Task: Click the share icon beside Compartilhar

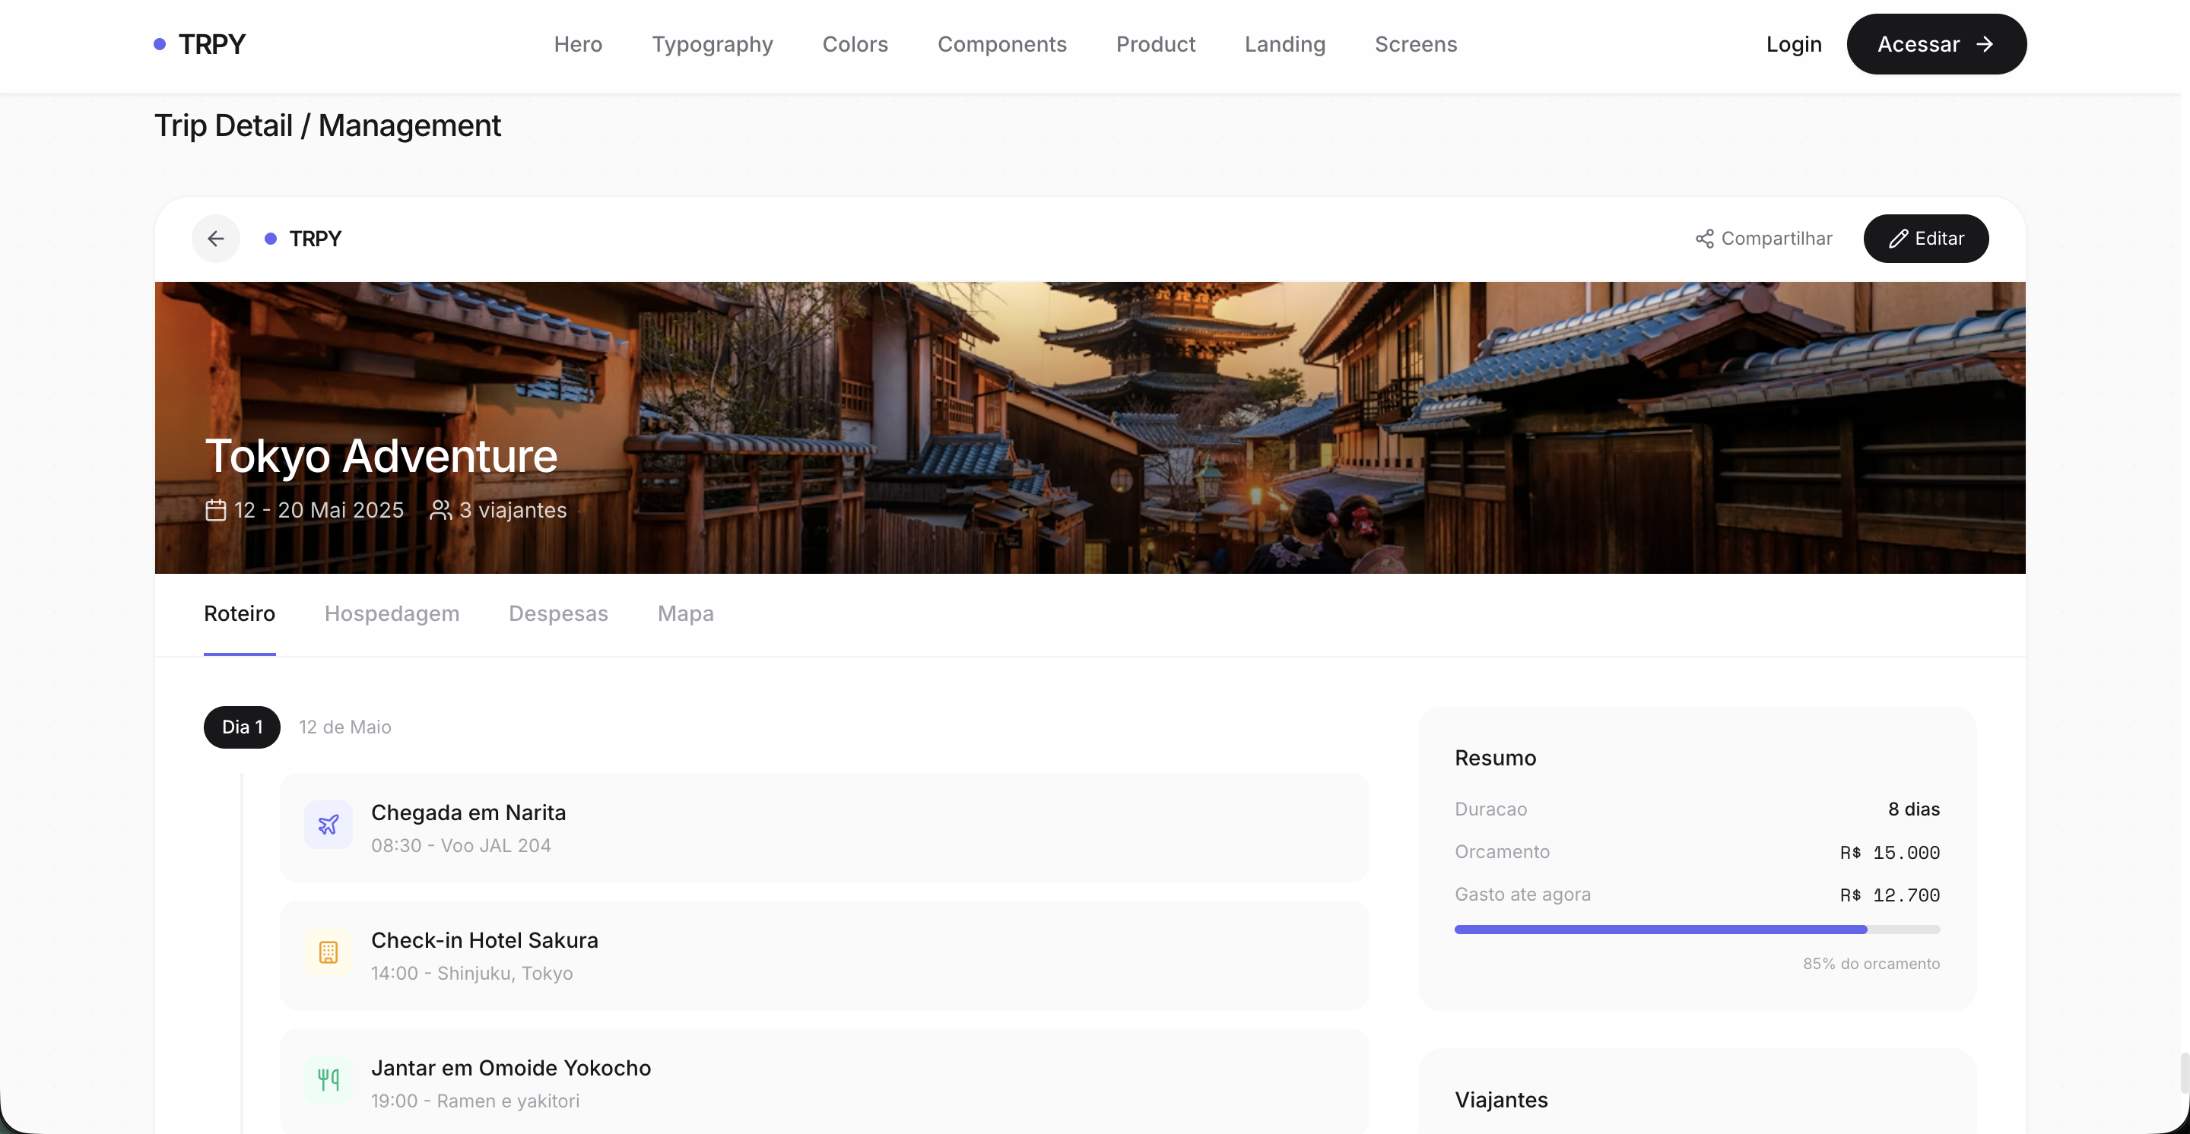Action: point(1705,239)
